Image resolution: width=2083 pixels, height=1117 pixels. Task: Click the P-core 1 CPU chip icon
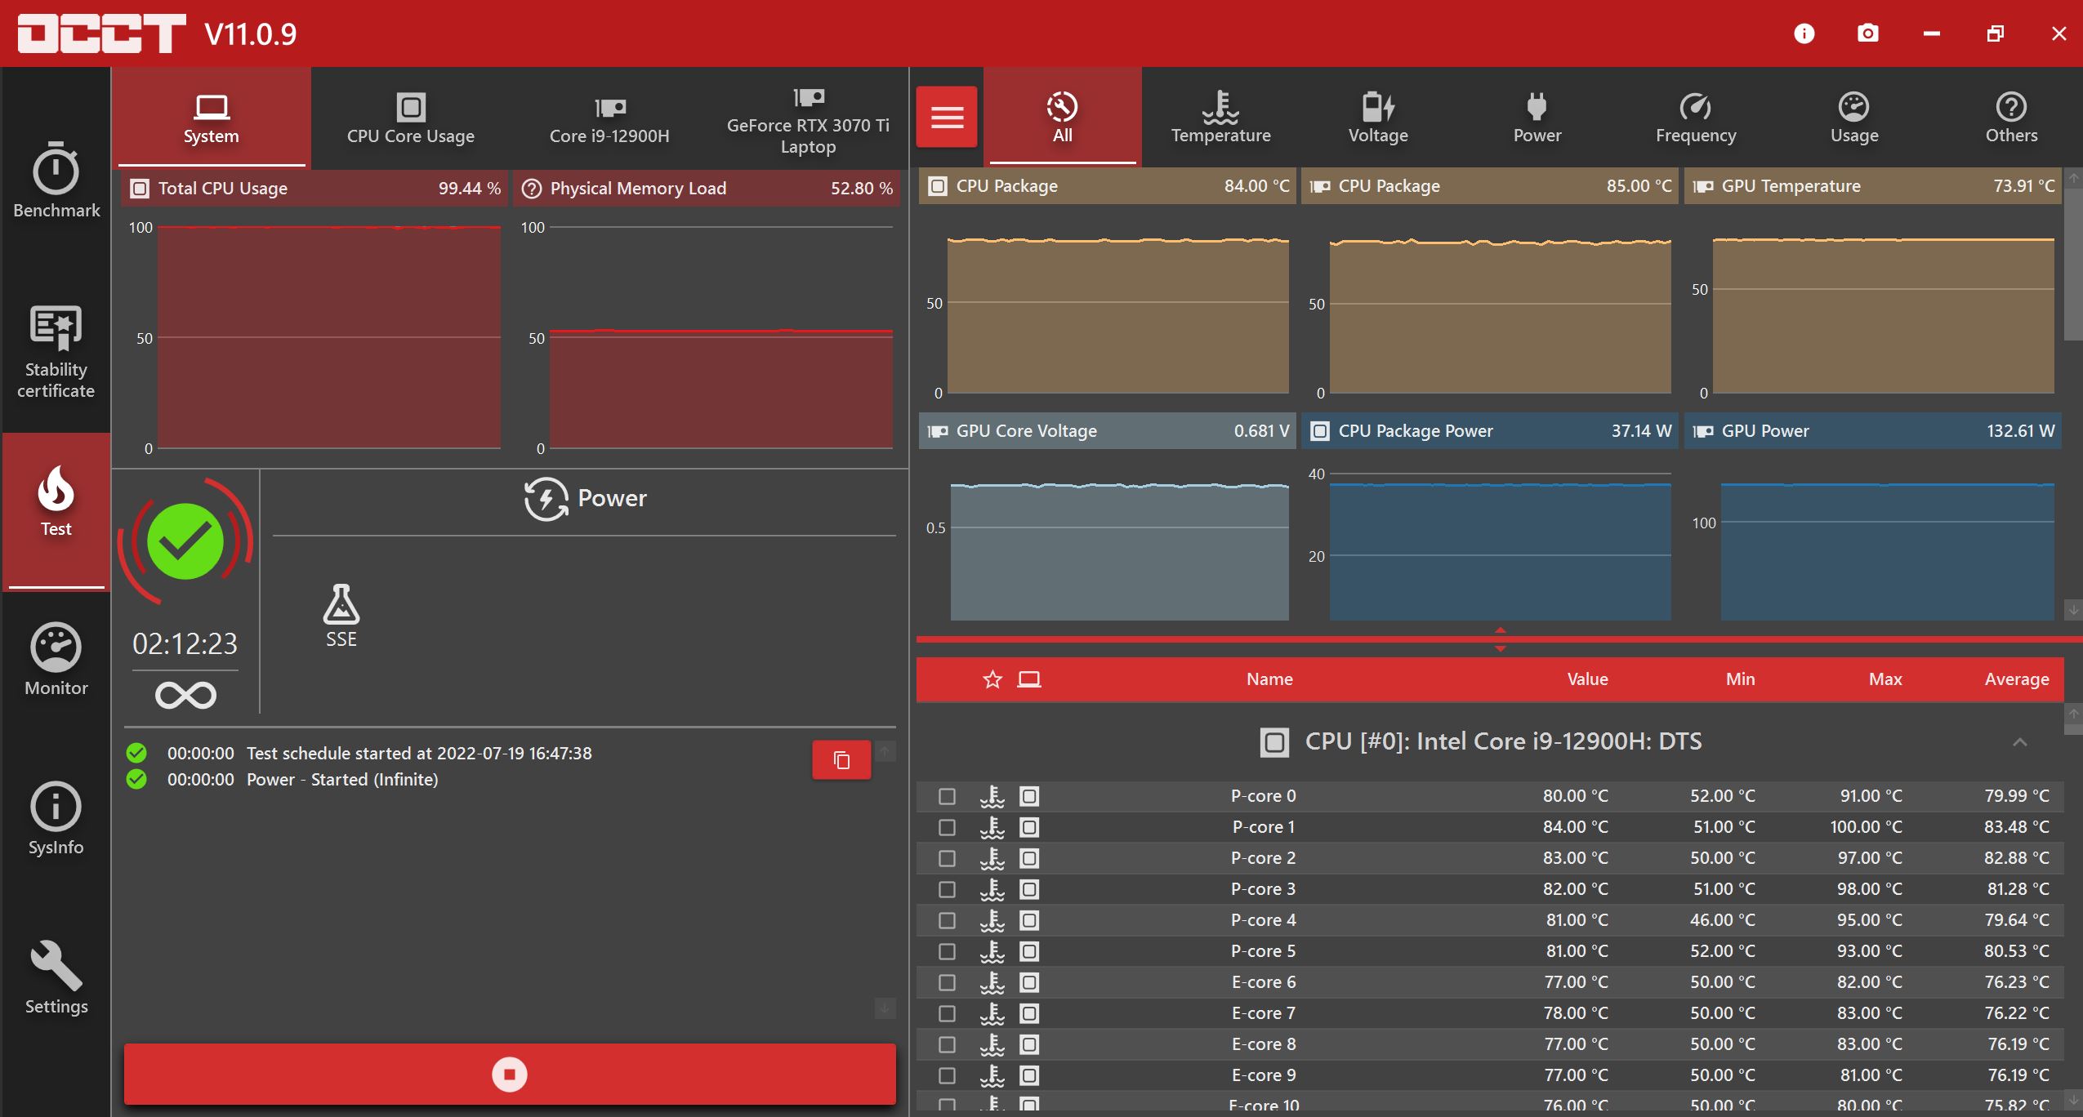coord(1029,827)
